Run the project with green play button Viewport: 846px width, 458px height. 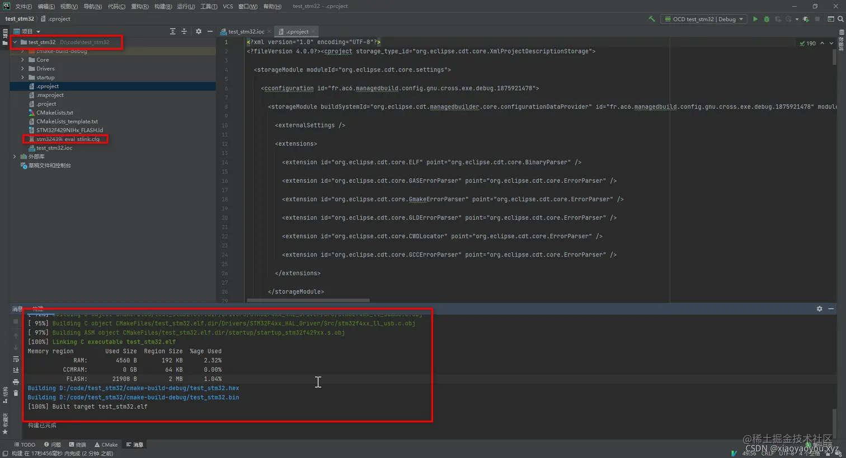click(755, 19)
